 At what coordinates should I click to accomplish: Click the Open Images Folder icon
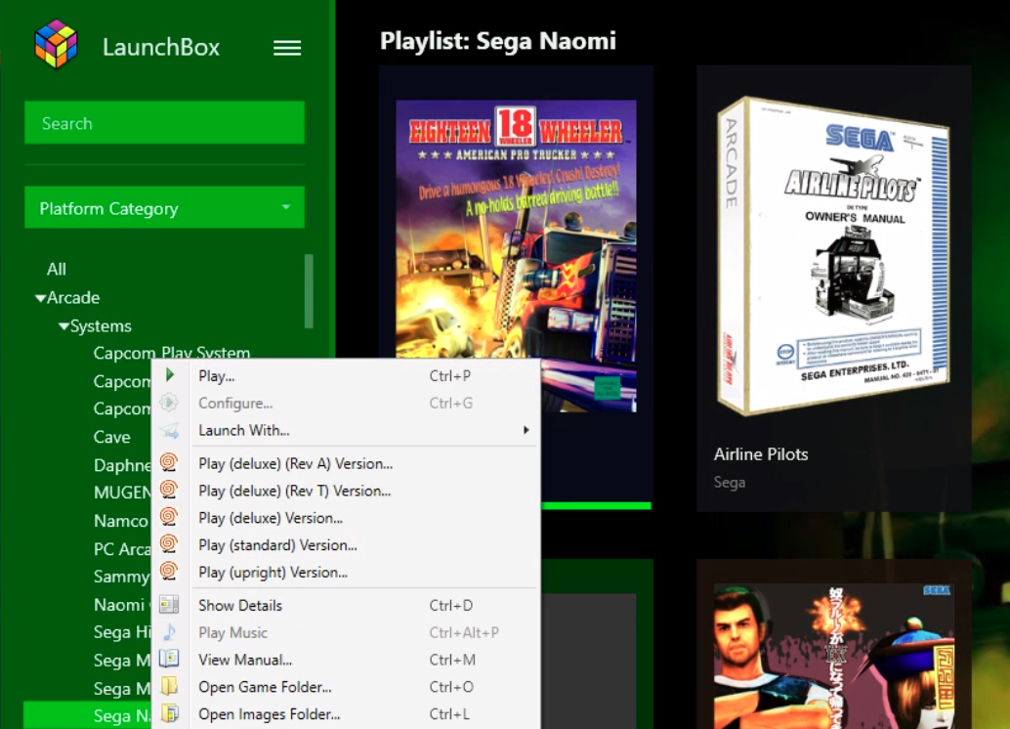tap(169, 713)
